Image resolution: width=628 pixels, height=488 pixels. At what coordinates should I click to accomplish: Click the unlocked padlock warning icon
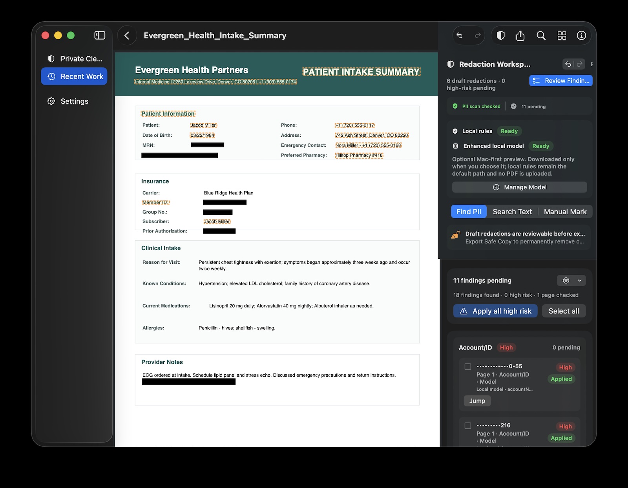click(456, 235)
